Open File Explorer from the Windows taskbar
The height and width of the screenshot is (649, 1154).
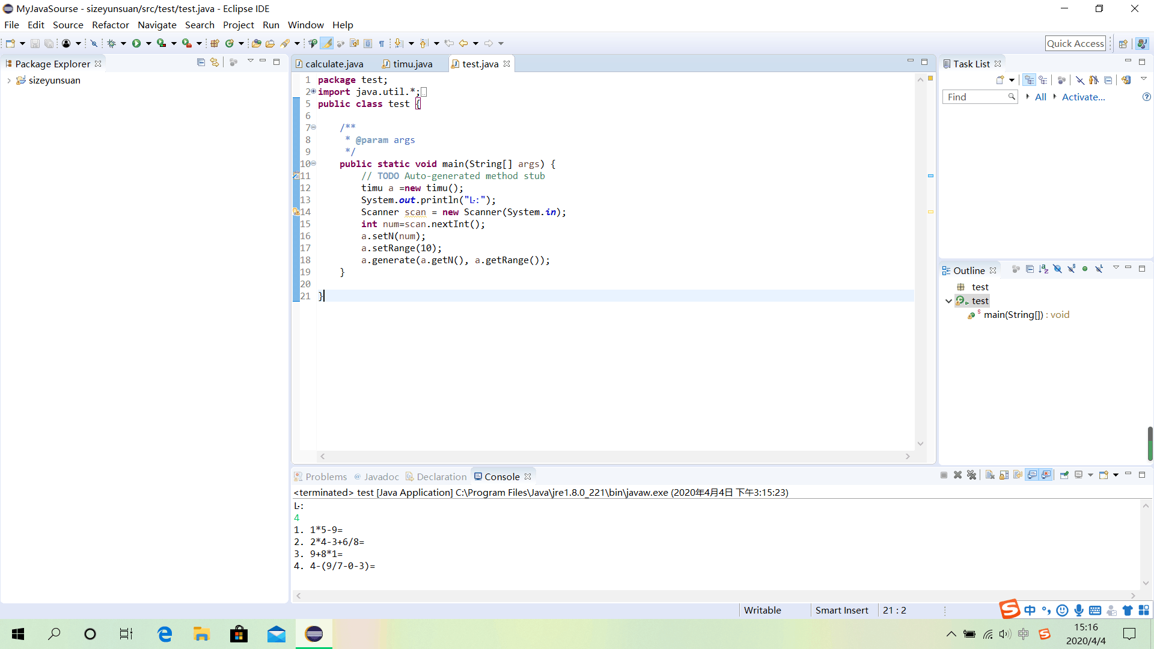[x=201, y=634]
